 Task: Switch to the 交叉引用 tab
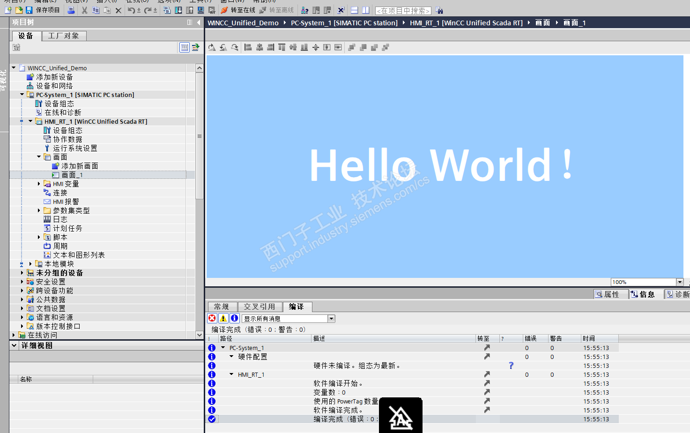tap(260, 307)
